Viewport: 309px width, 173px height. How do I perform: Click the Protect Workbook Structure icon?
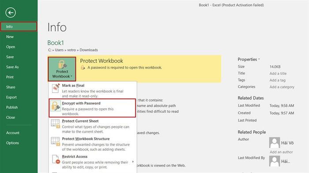(55, 141)
